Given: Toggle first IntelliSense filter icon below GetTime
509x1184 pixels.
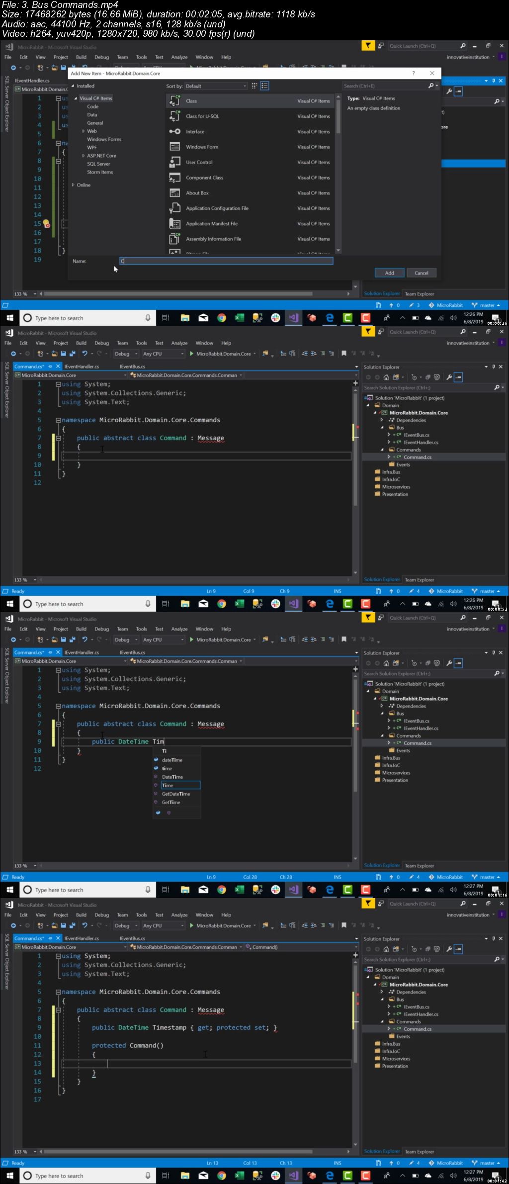Looking at the screenshot, I should [158, 813].
